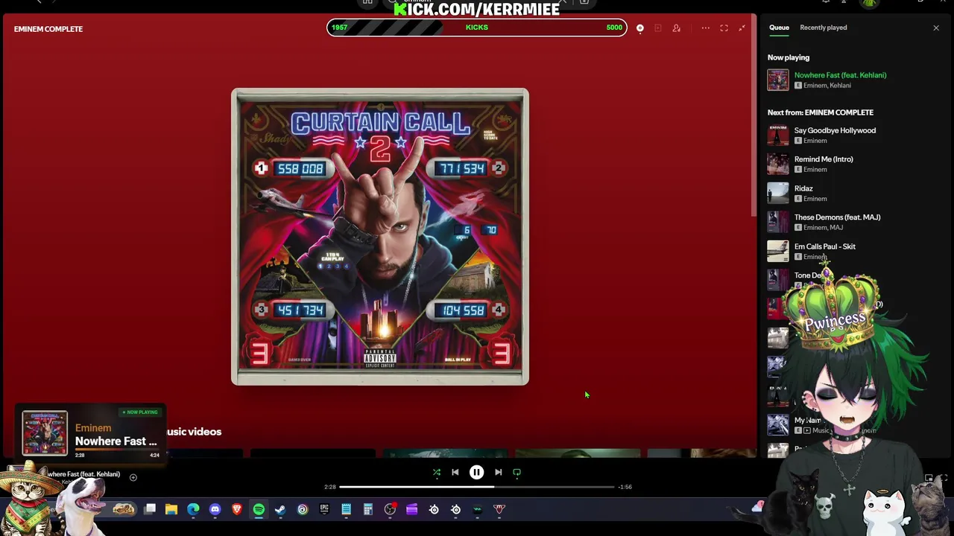This screenshot has height=536, width=954.
Task: Close the queue side panel
Action: (x=936, y=28)
